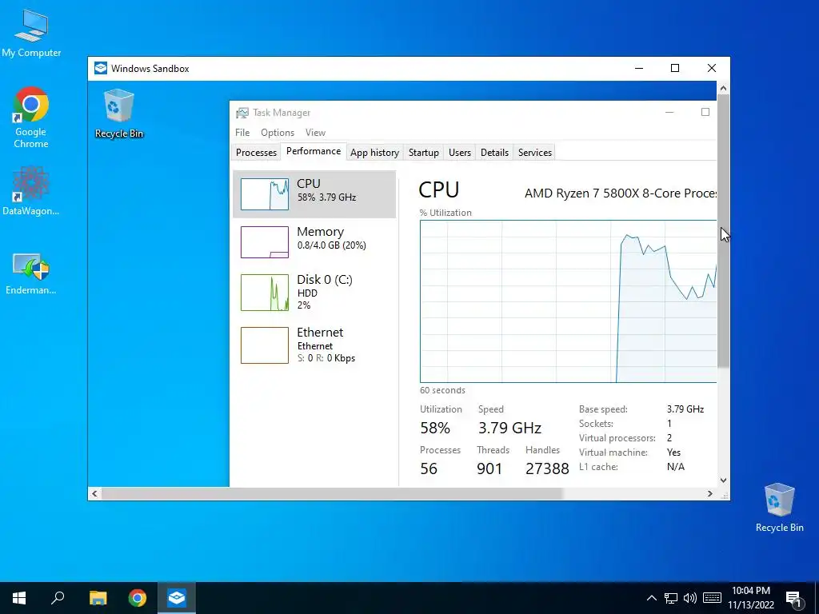Open volume control tray icon
Viewport: 819px width, 614px height.
pos(690,598)
